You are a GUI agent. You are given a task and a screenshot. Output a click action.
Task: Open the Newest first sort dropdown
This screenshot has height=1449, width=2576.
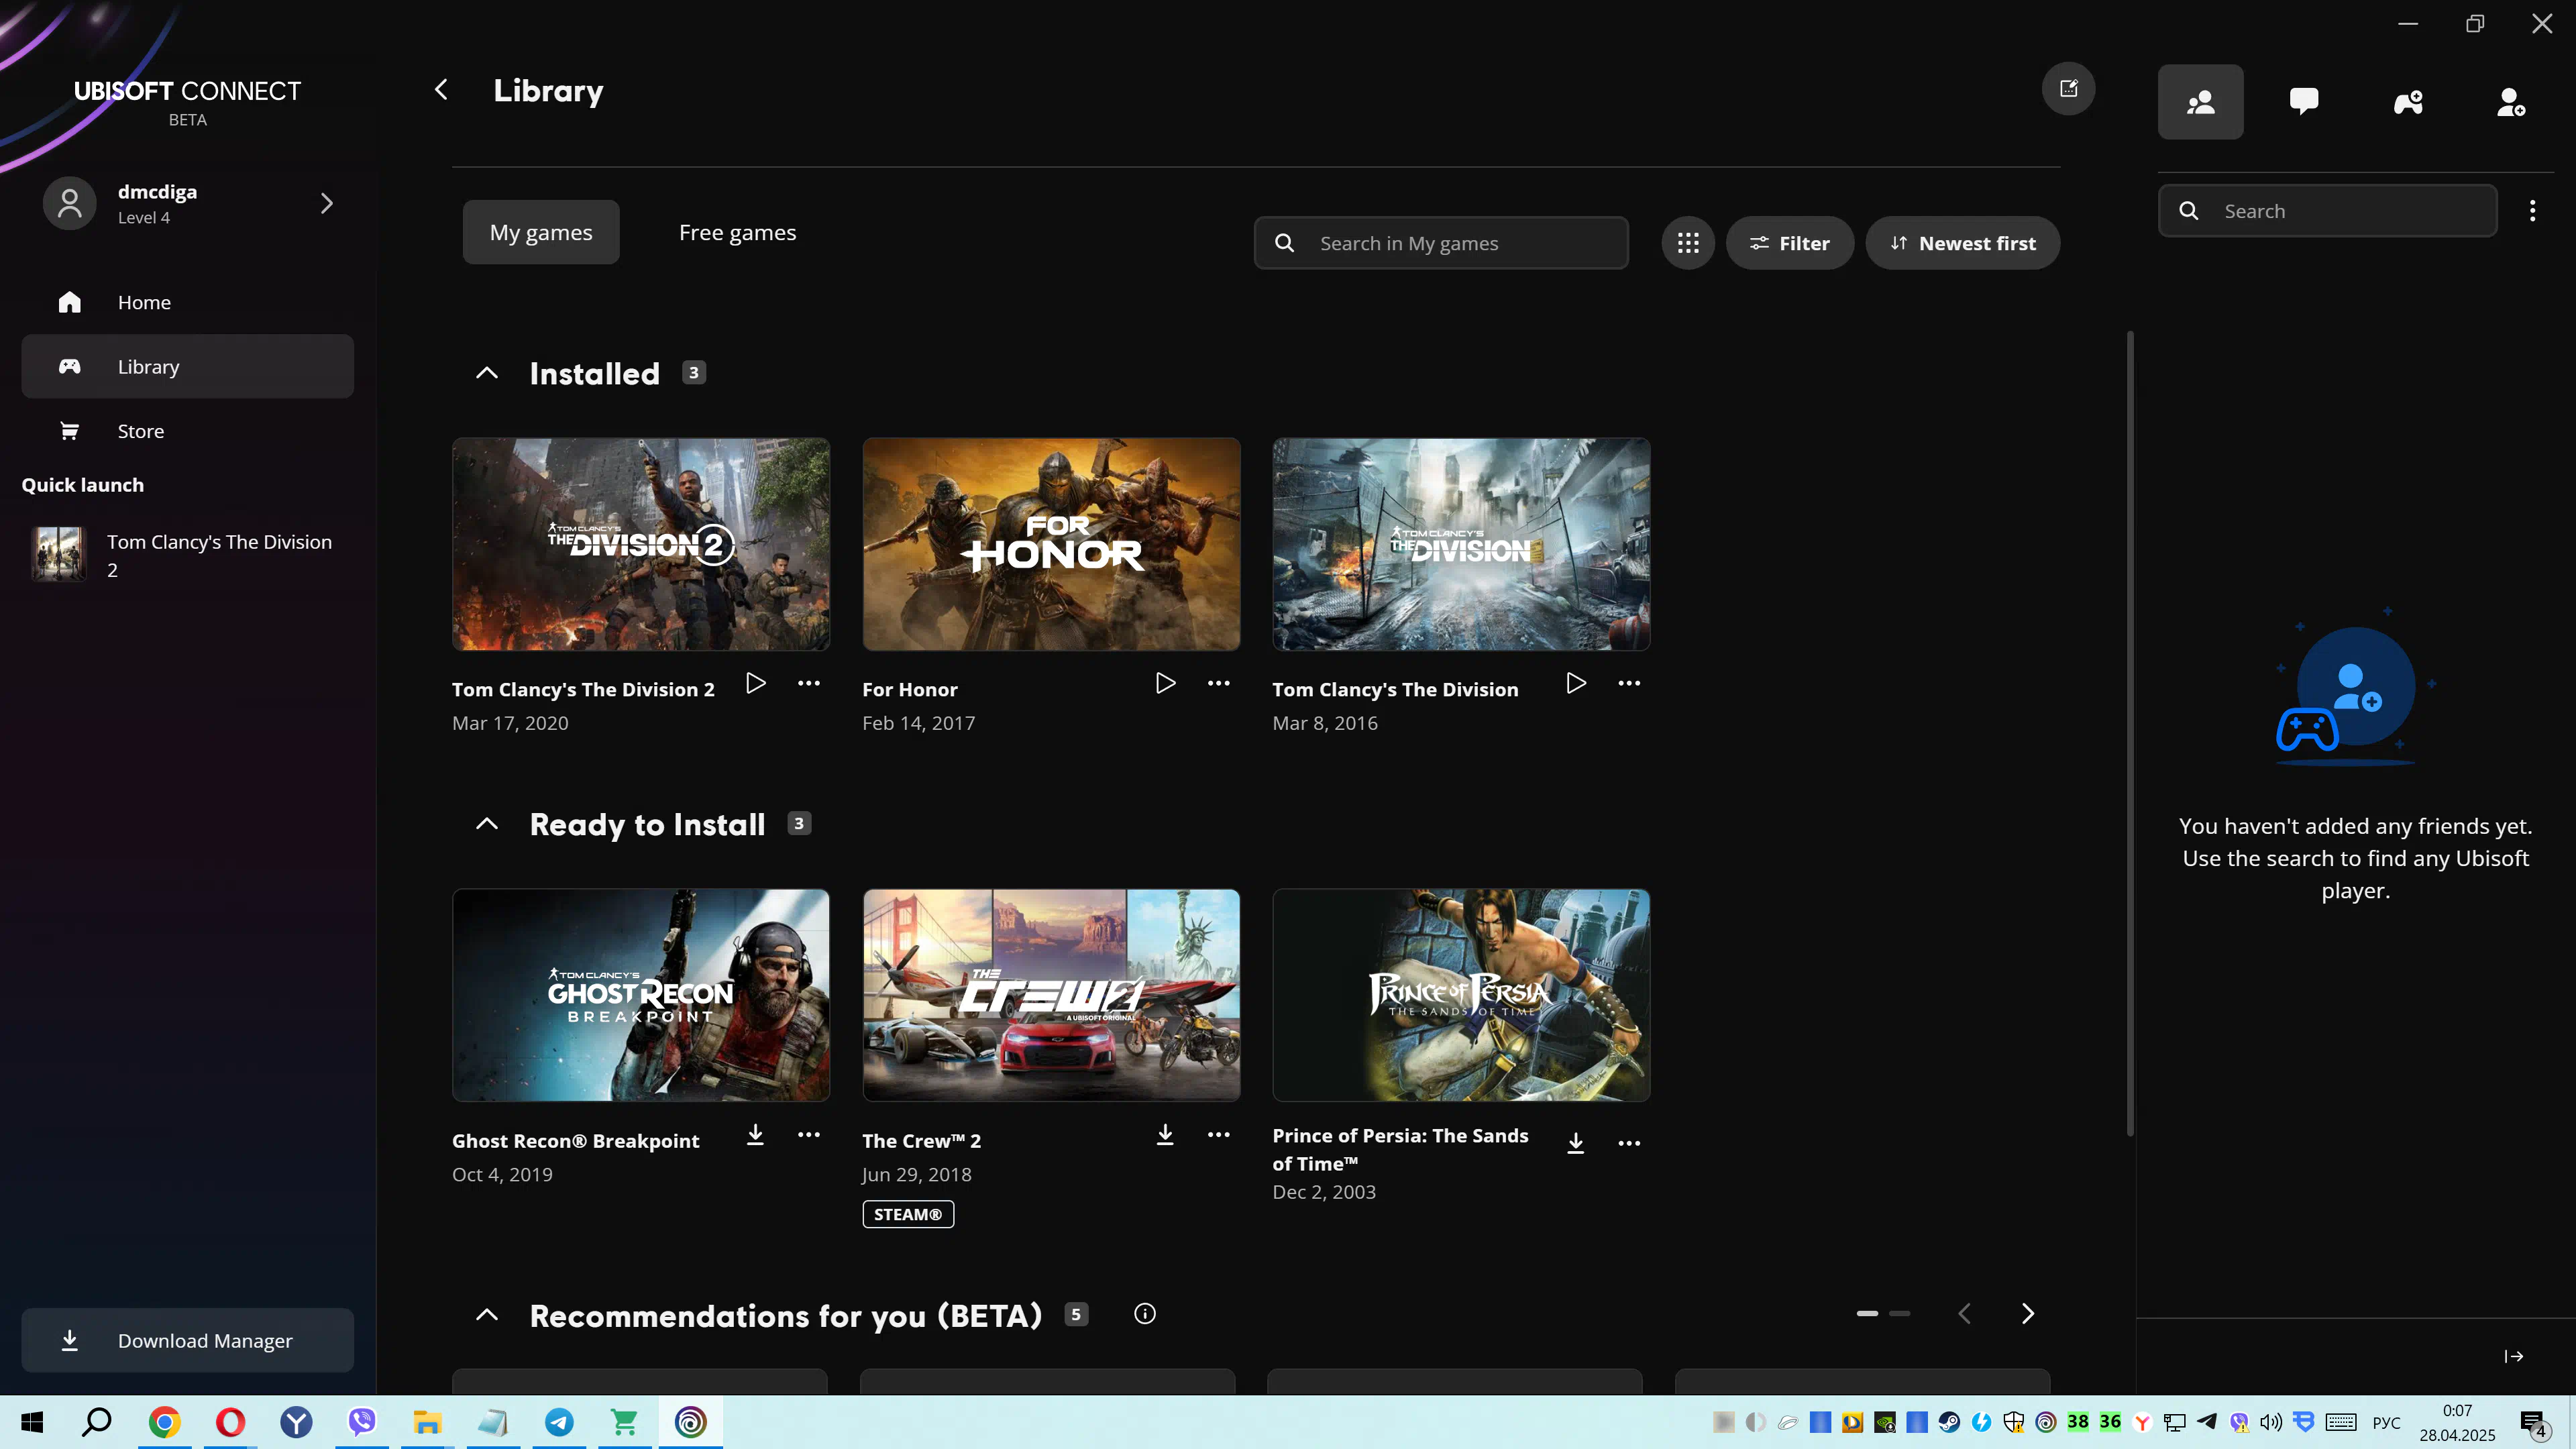point(1962,243)
